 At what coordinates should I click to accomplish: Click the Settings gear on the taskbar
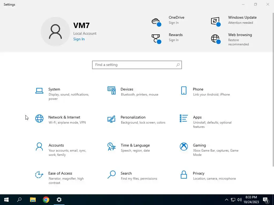point(59,200)
